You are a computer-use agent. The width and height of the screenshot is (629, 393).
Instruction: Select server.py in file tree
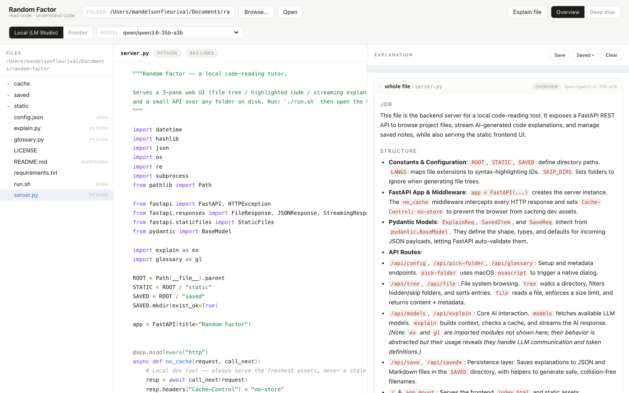[x=57, y=195]
